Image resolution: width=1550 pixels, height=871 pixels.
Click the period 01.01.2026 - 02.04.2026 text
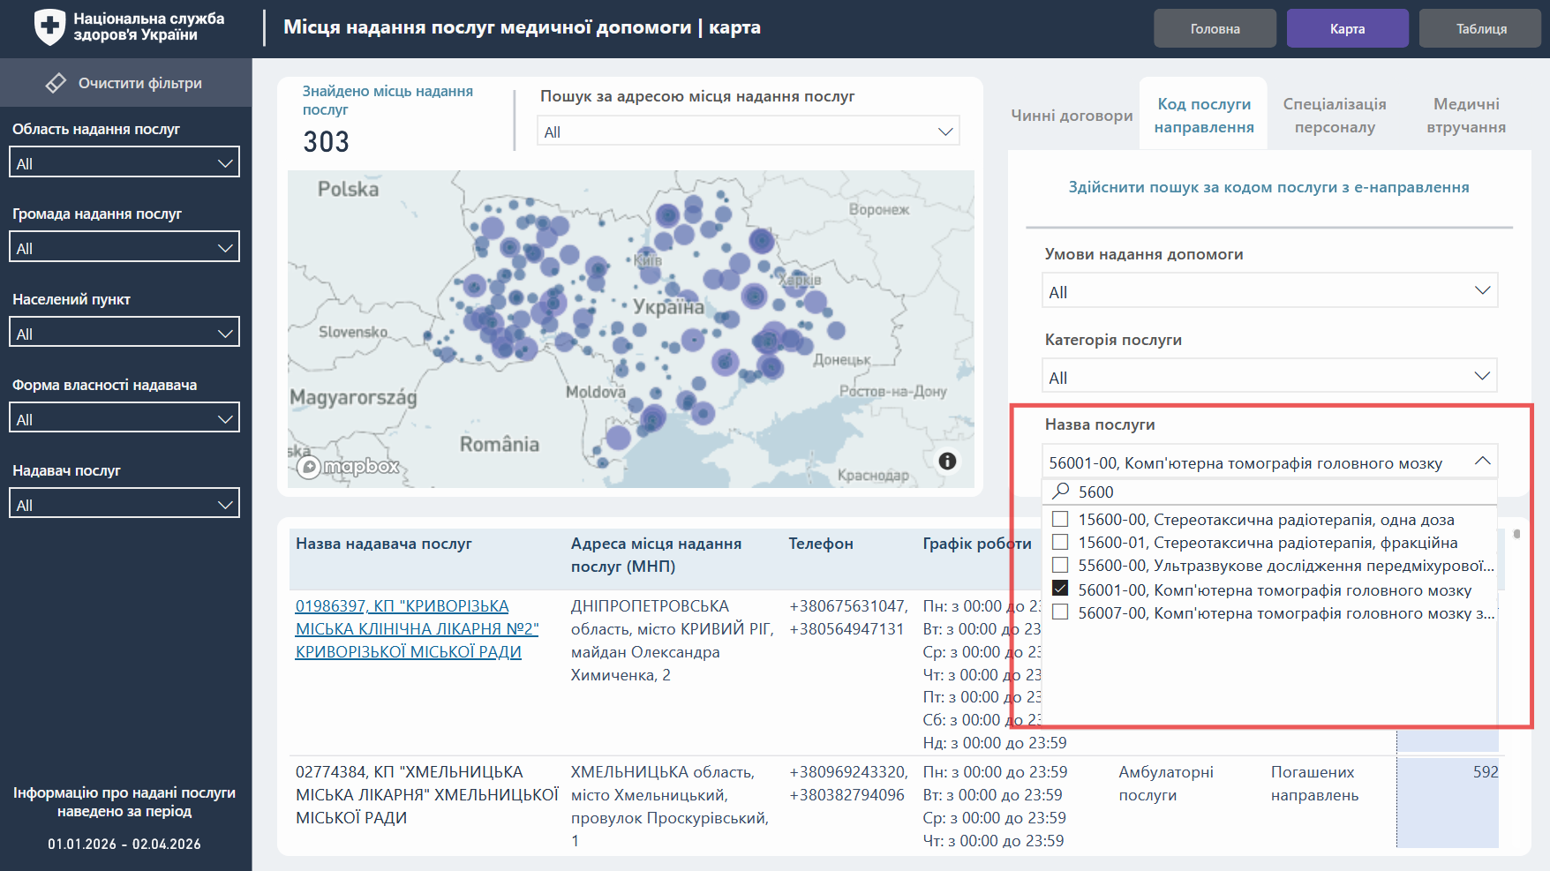[x=124, y=844]
